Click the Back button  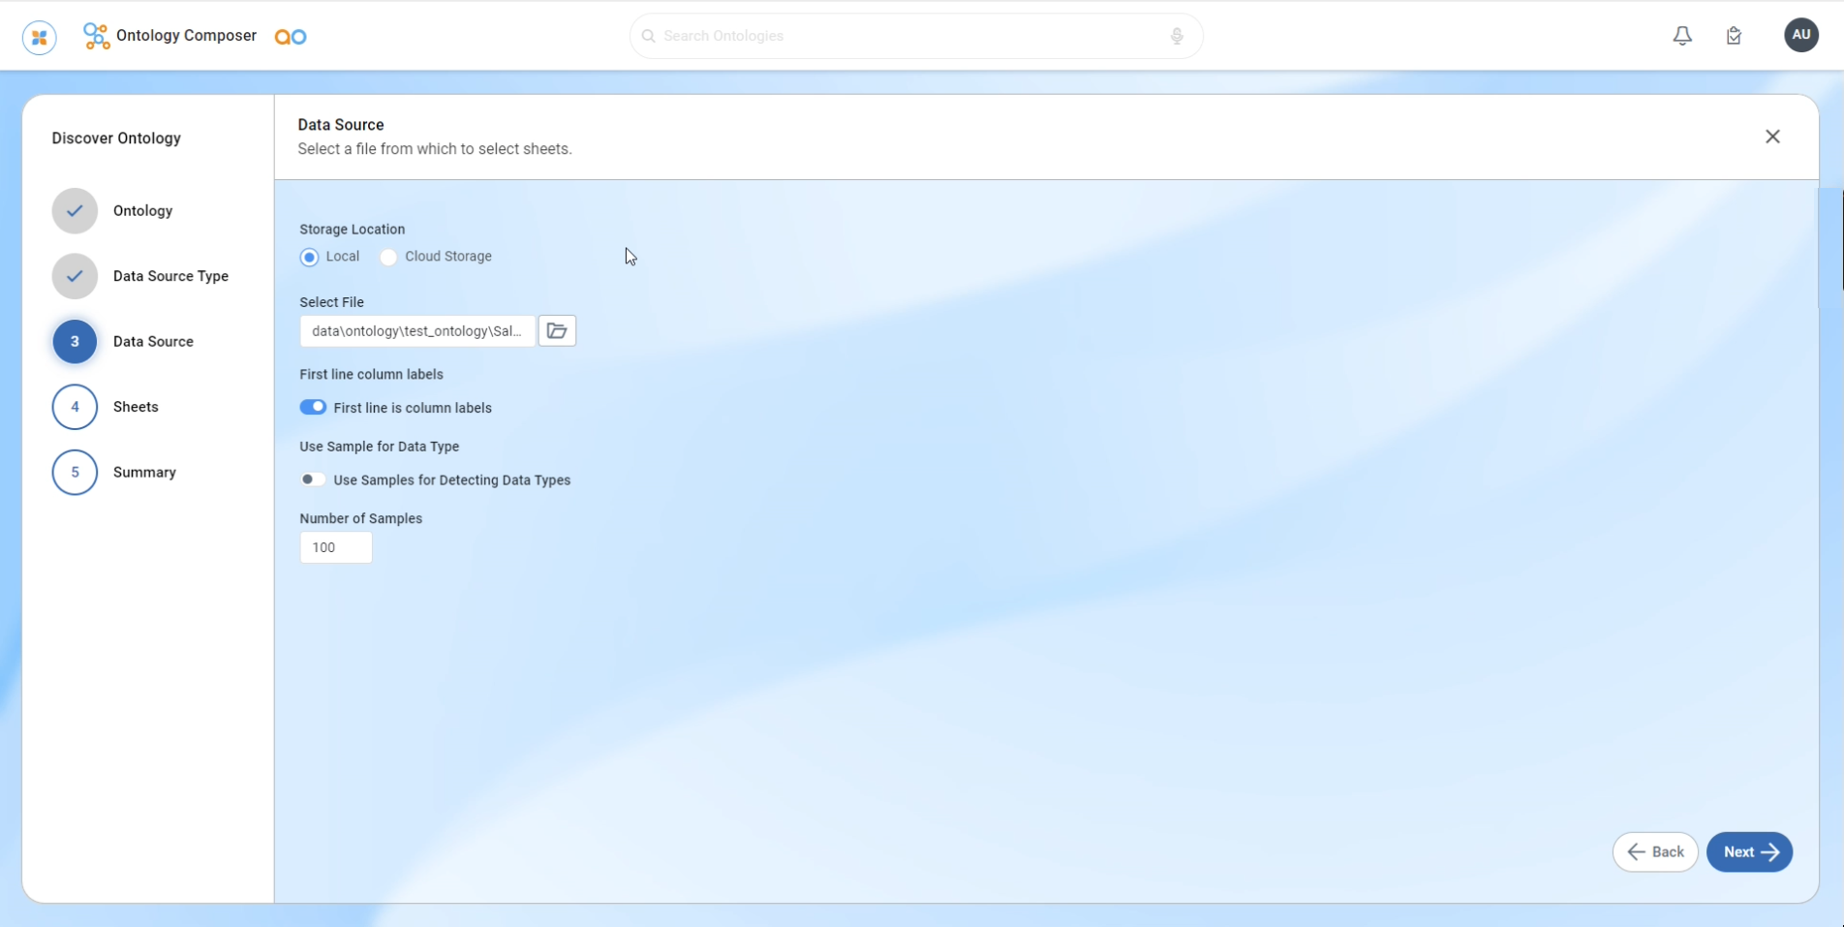(1655, 852)
